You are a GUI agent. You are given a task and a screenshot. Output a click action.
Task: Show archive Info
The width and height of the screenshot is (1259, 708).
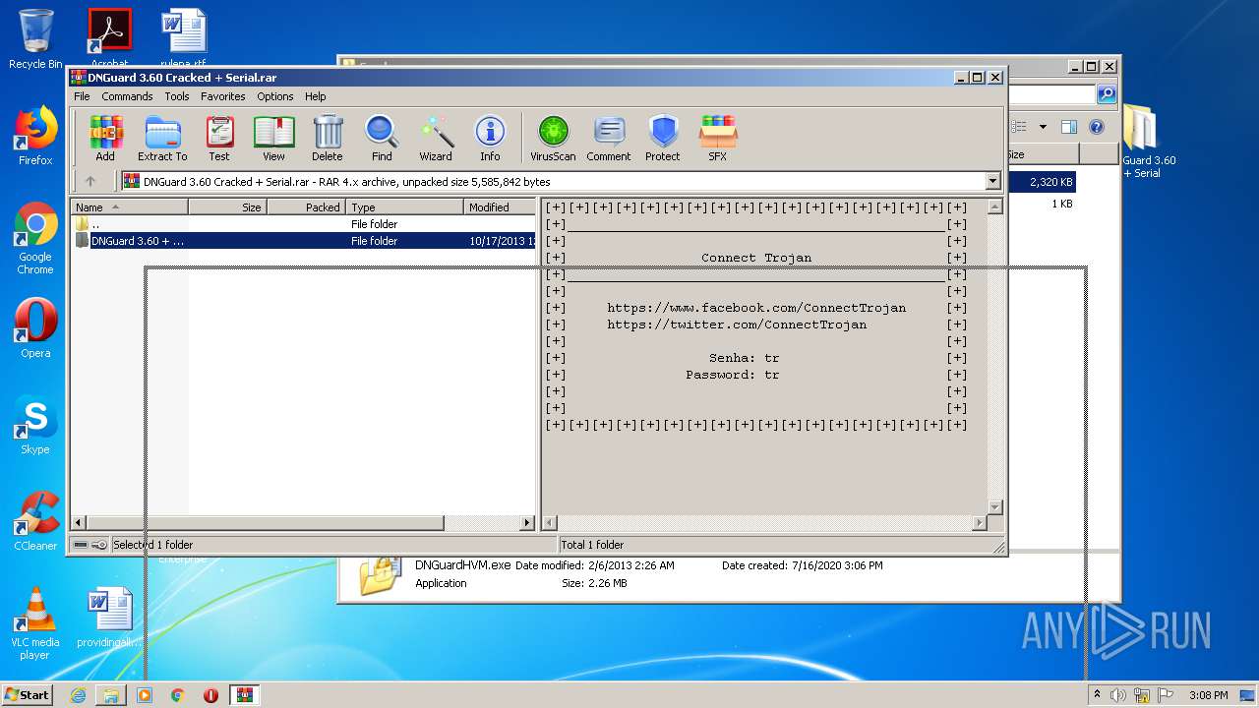point(490,138)
